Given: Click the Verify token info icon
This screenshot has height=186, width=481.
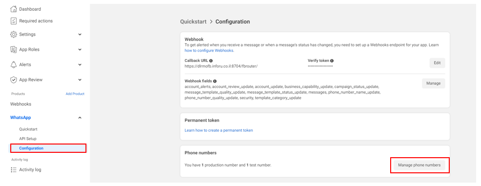Looking at the screenshot, I should click(x=332, y=61).
